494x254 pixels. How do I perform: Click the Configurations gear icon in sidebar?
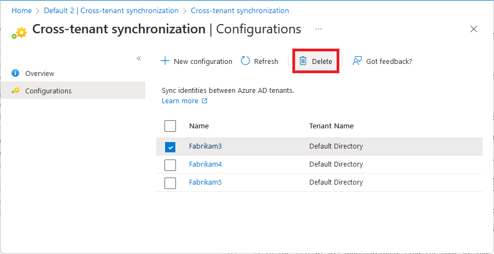(15, 91)
